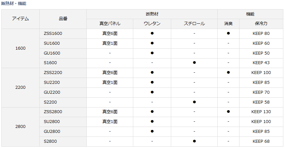Select the 2800 item group cell

(x=20, y=127)
